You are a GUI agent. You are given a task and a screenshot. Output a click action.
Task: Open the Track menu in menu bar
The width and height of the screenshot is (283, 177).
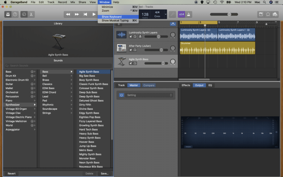(x=51, y=2)
